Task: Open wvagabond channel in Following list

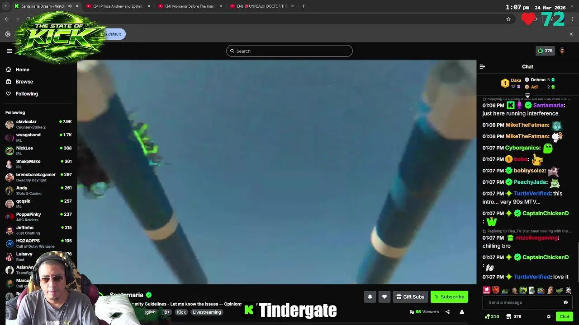Action: 38,137
